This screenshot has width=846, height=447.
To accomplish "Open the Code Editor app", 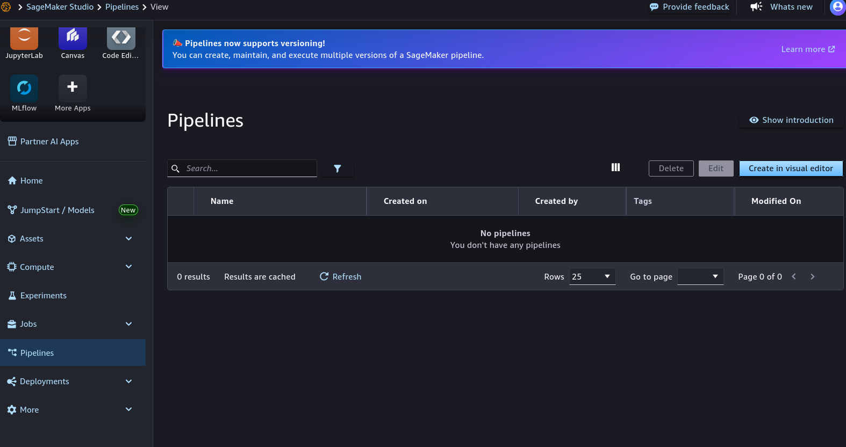I will coord(121,38).
